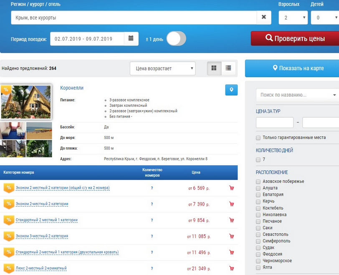Tick the 7 days checkbox

pos(258,160)
